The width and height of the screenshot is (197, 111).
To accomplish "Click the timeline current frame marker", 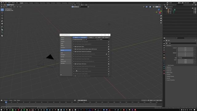I will [6, 102].
